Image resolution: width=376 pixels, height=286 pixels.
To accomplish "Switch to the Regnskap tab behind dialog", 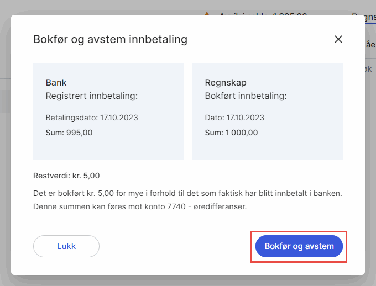I will click(x=363, y=15).
